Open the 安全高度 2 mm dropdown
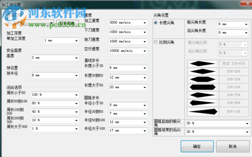 pos(55,58)
